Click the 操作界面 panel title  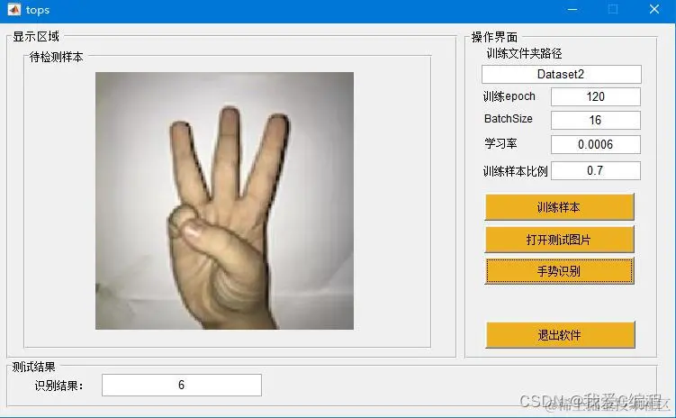(494, 37)
